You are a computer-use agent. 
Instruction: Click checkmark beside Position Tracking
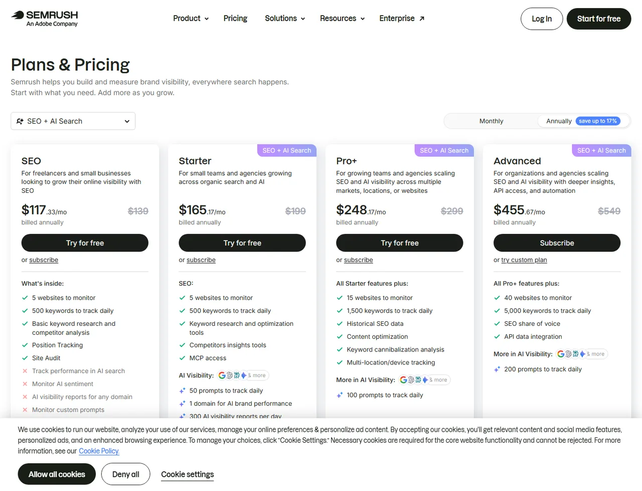[25, 345]
